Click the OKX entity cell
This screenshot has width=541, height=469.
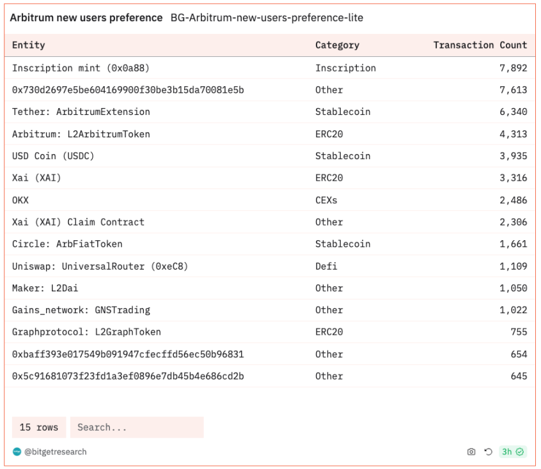point(20,200)
